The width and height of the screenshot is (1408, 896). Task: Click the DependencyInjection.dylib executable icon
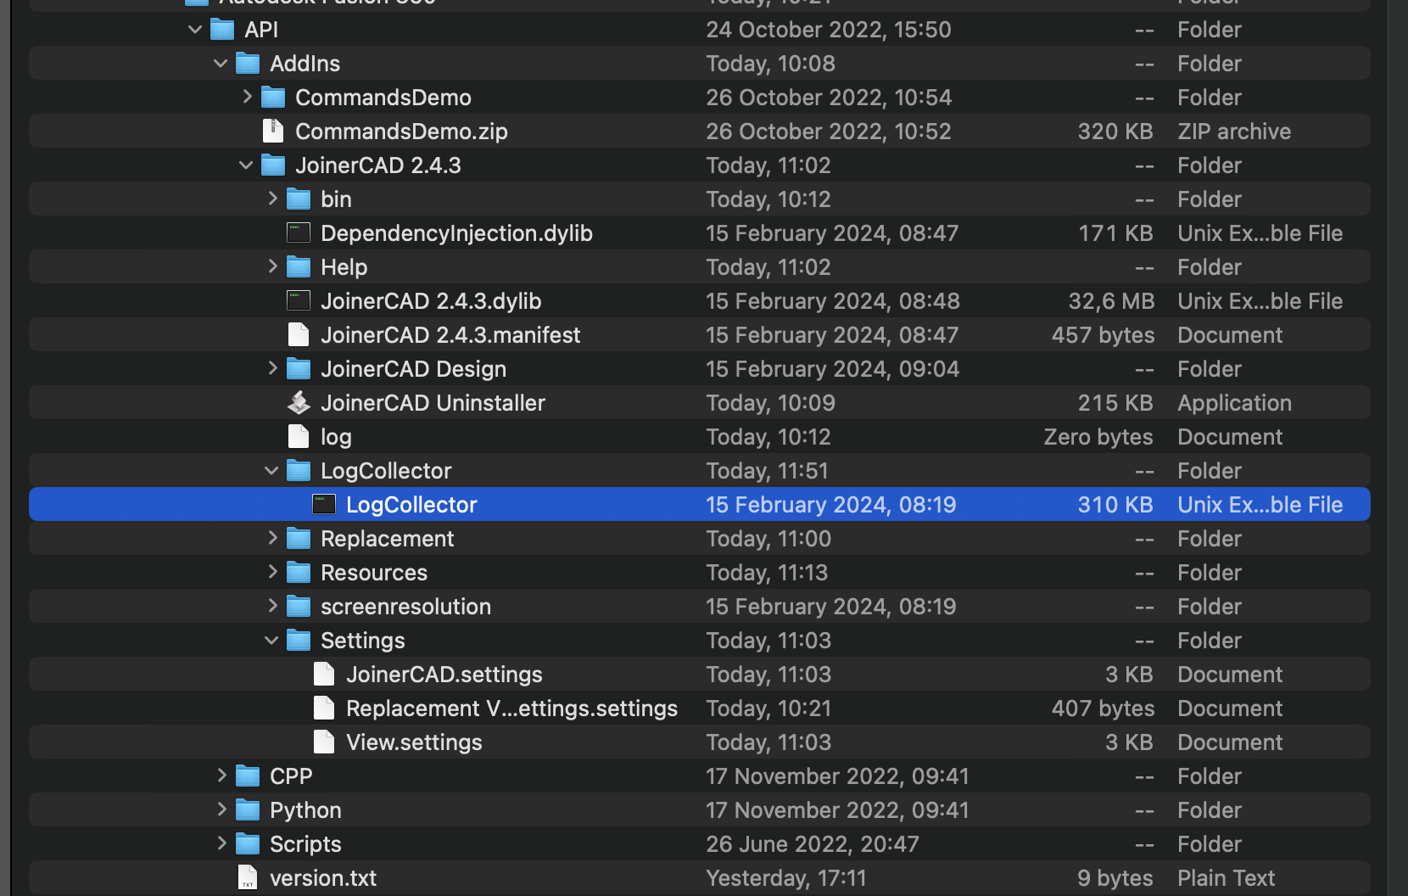click(299, 232)
